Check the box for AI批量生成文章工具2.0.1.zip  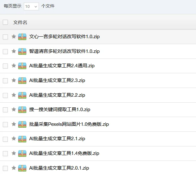5,168
